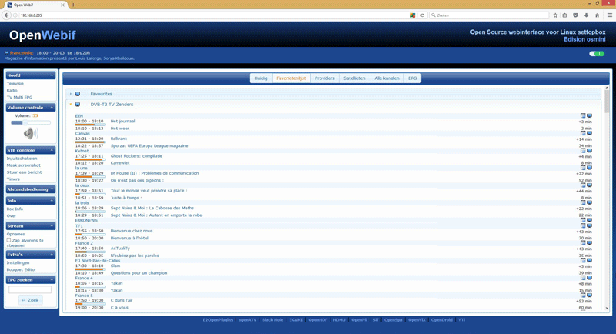Collapse the Volume controle panel
This screenshot has width=616, height=334.
(x=52, y=107)
